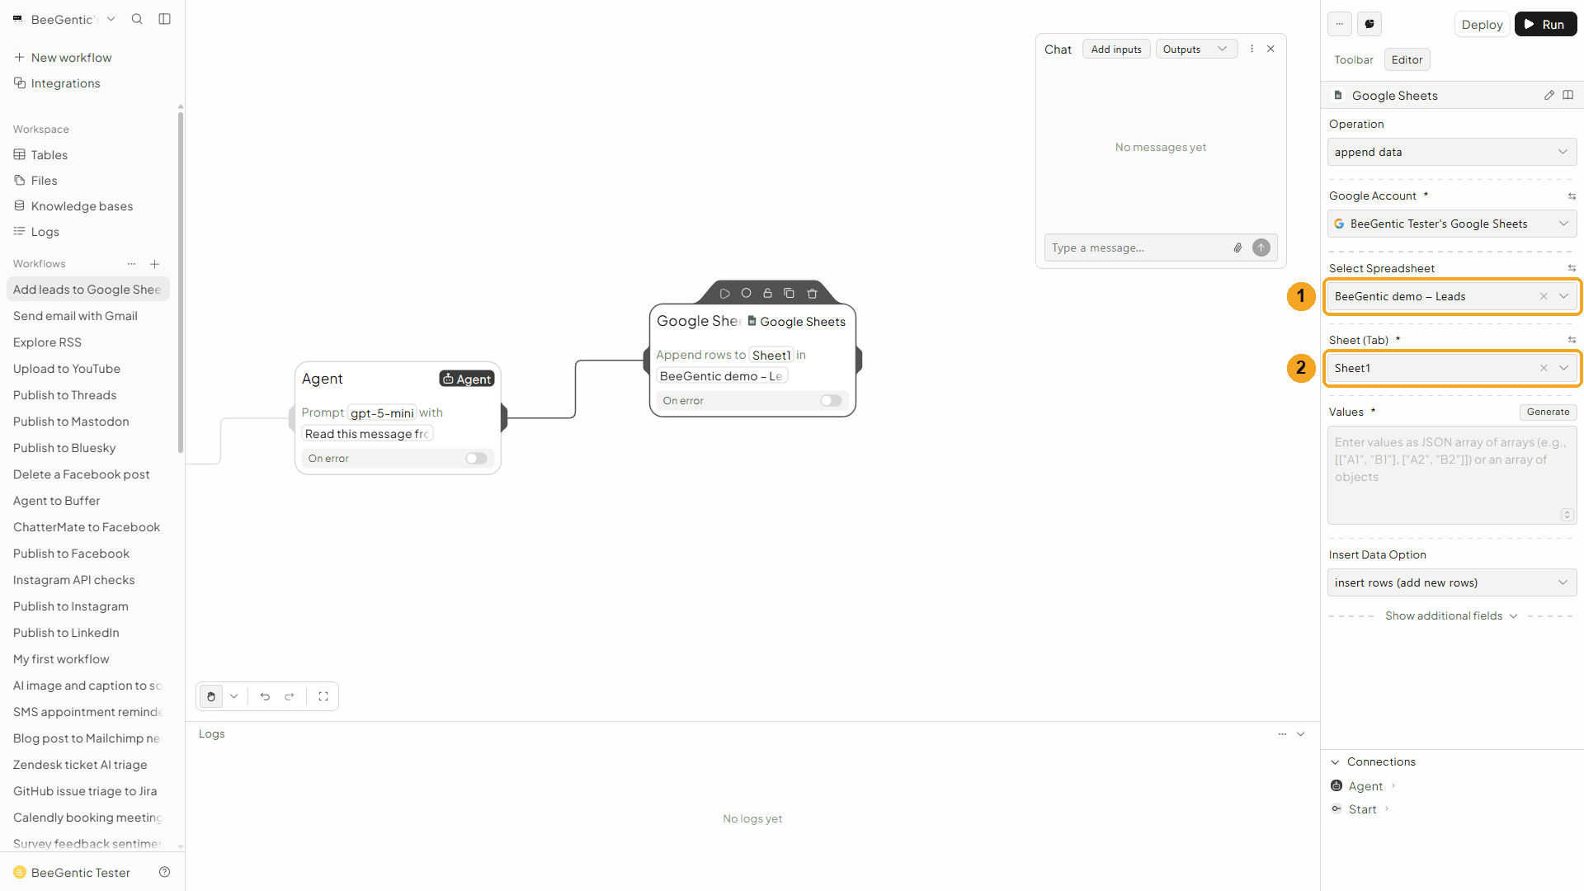Expand the Insert Data Option dropdown
This screenshot has width=1584, height=891.
point(1452,582)
